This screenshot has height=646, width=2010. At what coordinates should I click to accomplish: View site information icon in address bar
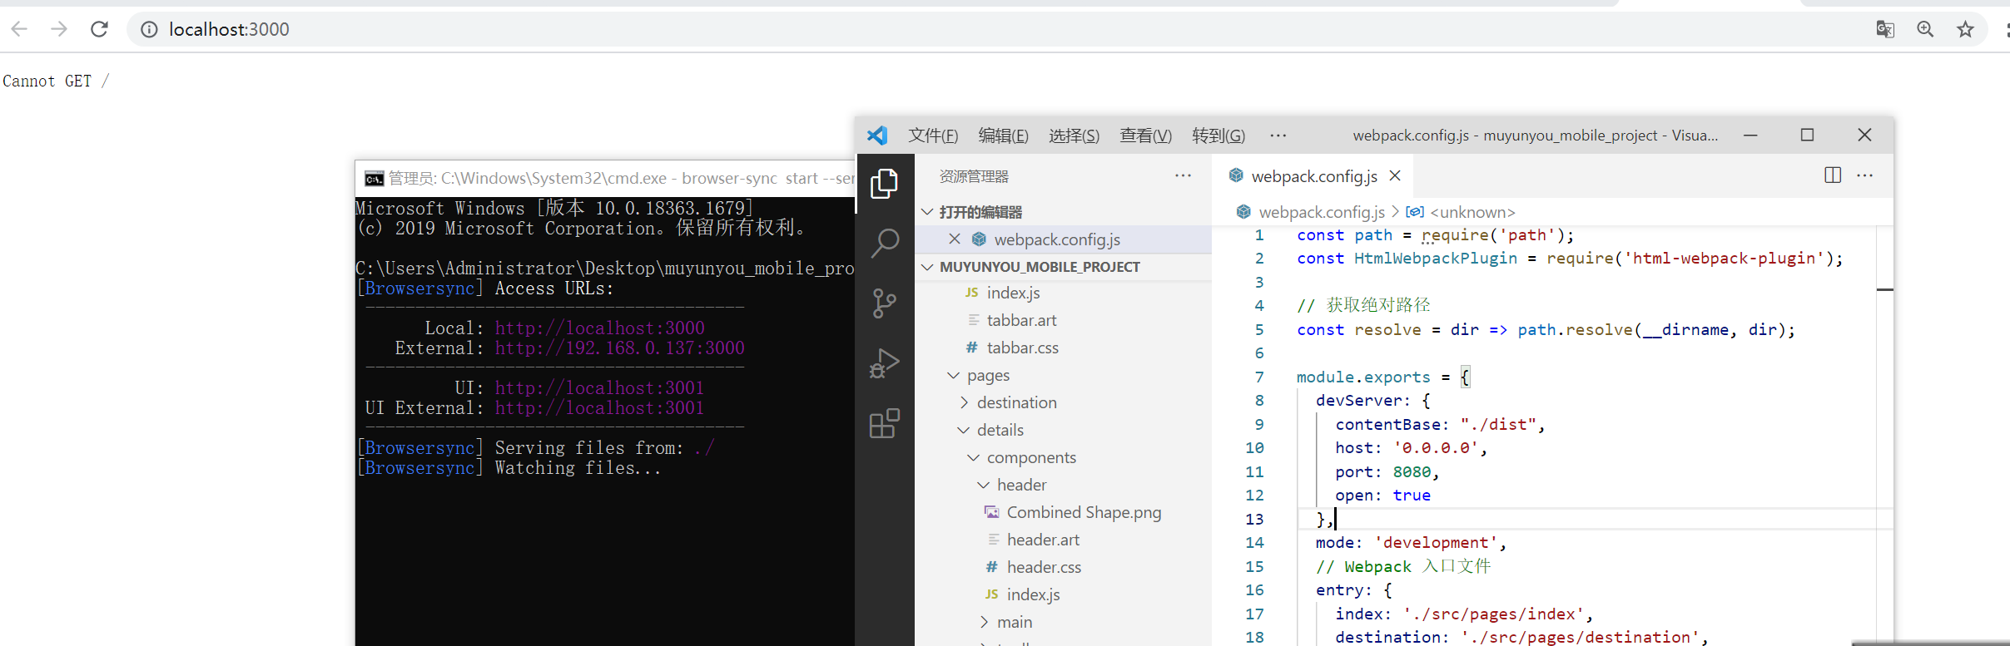(x=149, y=30)
